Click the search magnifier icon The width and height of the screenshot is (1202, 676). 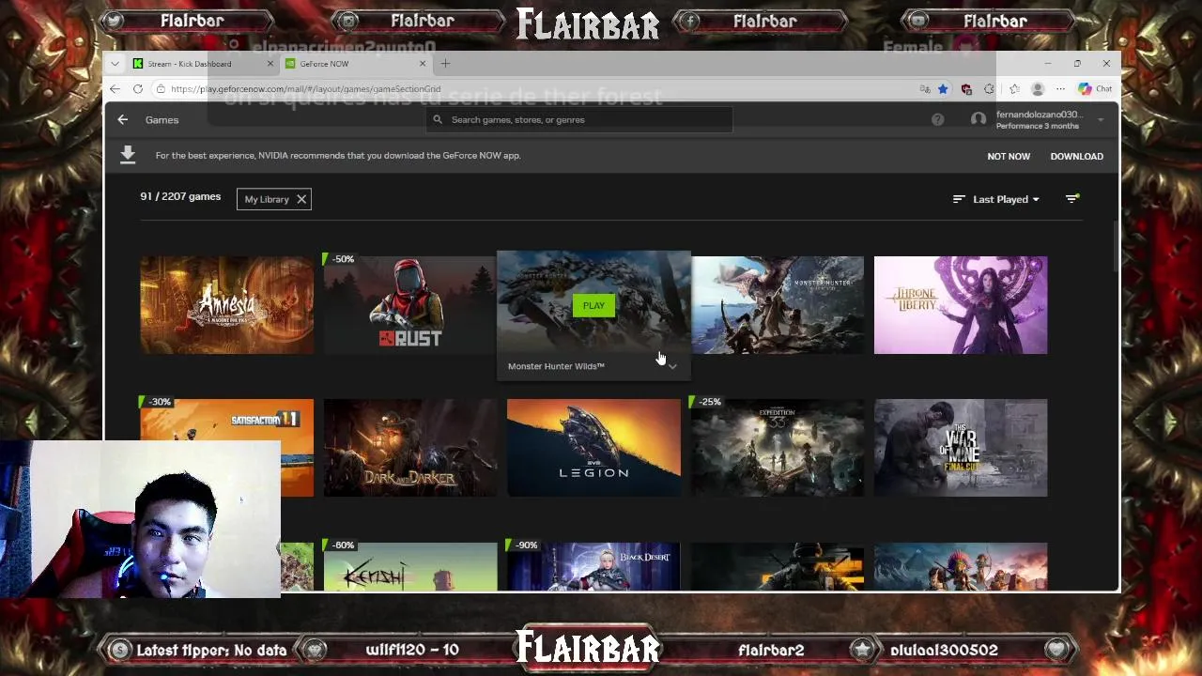(x=438, y=119)
